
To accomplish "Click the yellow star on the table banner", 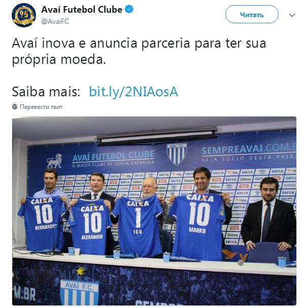I will coord(81,271).
